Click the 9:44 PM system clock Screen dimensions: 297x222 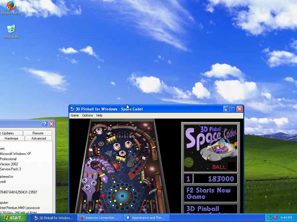(x=286, y=218)
